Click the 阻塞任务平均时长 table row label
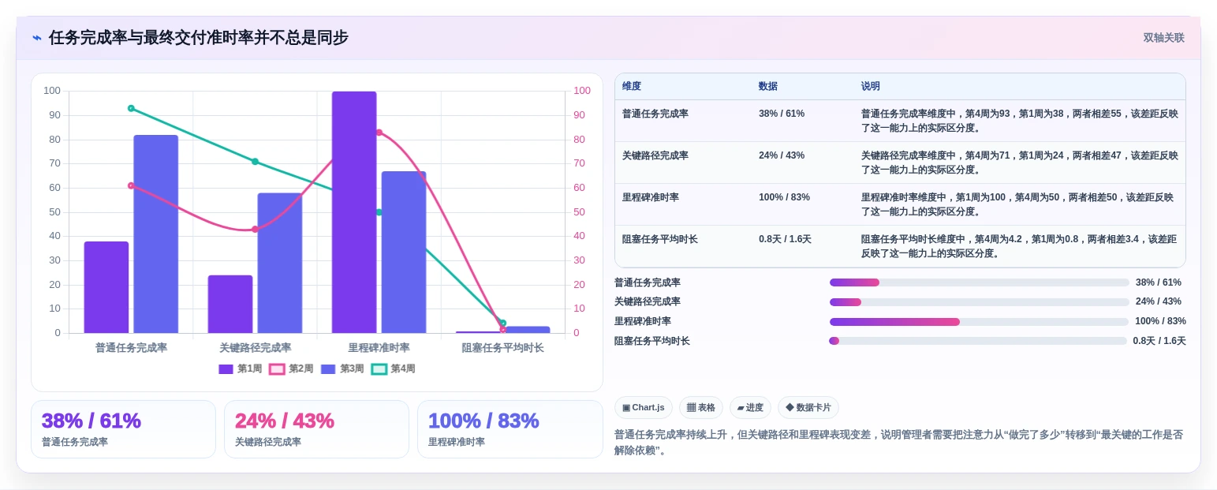 (660, 239)
